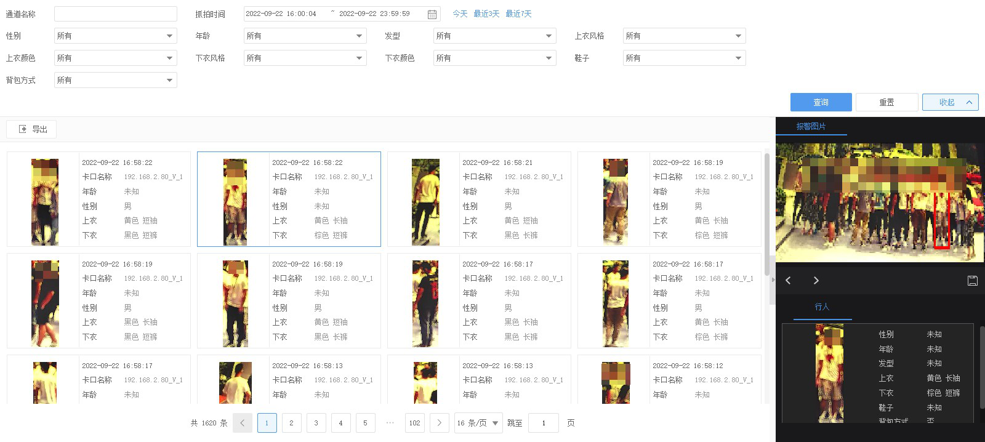Filter by 最近3天 link

coord(486,14)
